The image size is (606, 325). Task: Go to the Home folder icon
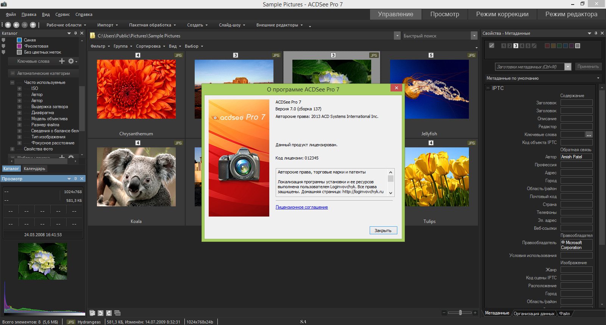tap(8, 25)
